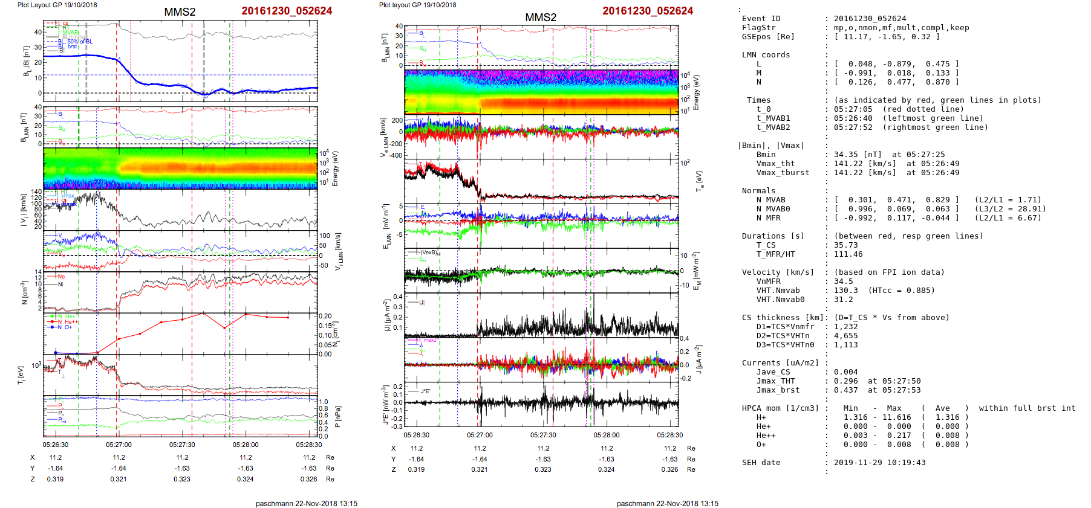Screen dimensions: 1091x508
Task: Click the Velocity [km/s] heading
Action: (x=778, y=272)
